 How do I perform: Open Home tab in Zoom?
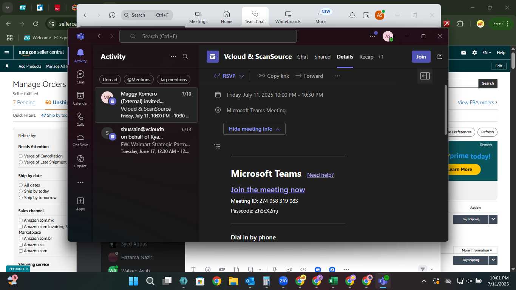click(227, 17)
